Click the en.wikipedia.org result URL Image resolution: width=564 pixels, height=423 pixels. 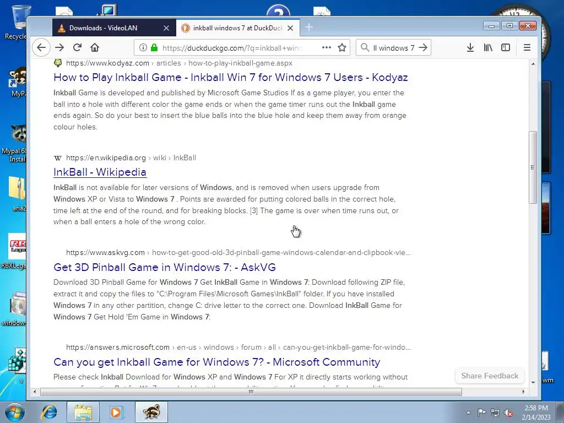point(131,158)
